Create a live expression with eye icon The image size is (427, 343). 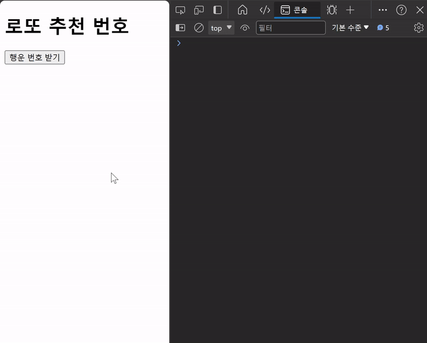click(245, 28)
